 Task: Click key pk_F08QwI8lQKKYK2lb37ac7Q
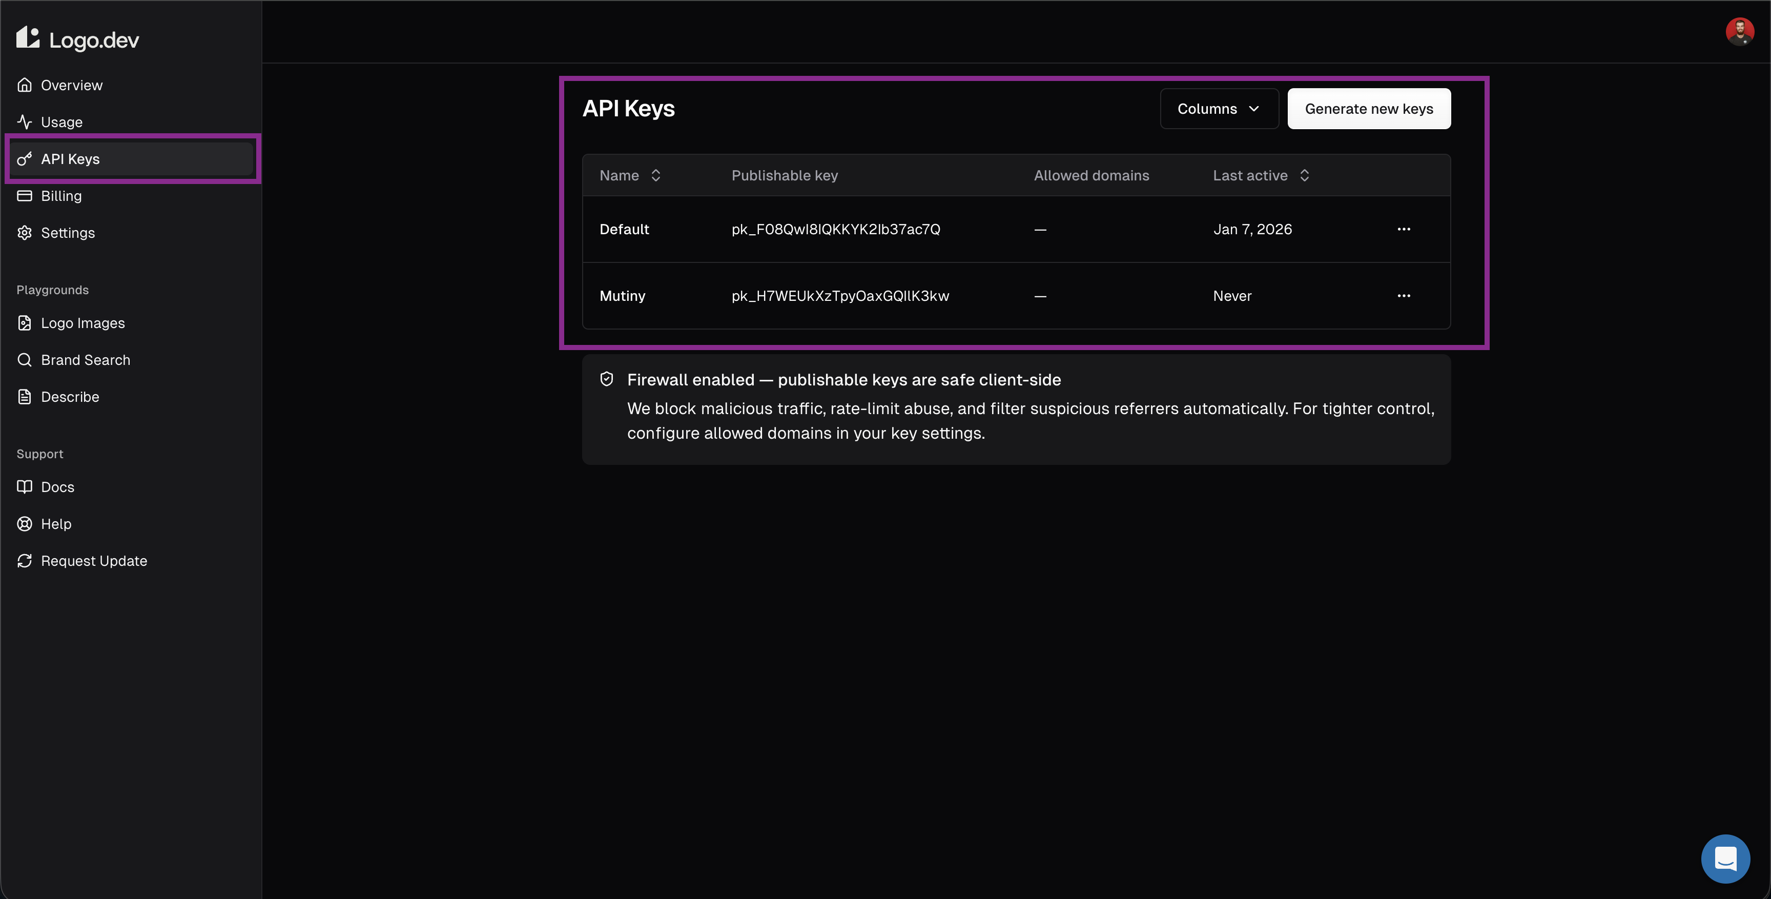click(x=836, y=229)
